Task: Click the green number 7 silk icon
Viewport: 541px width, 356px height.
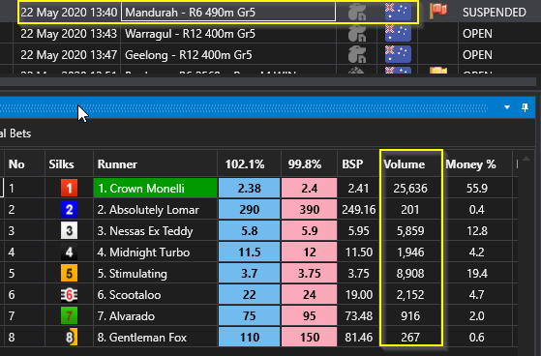Action: (69, 316)
